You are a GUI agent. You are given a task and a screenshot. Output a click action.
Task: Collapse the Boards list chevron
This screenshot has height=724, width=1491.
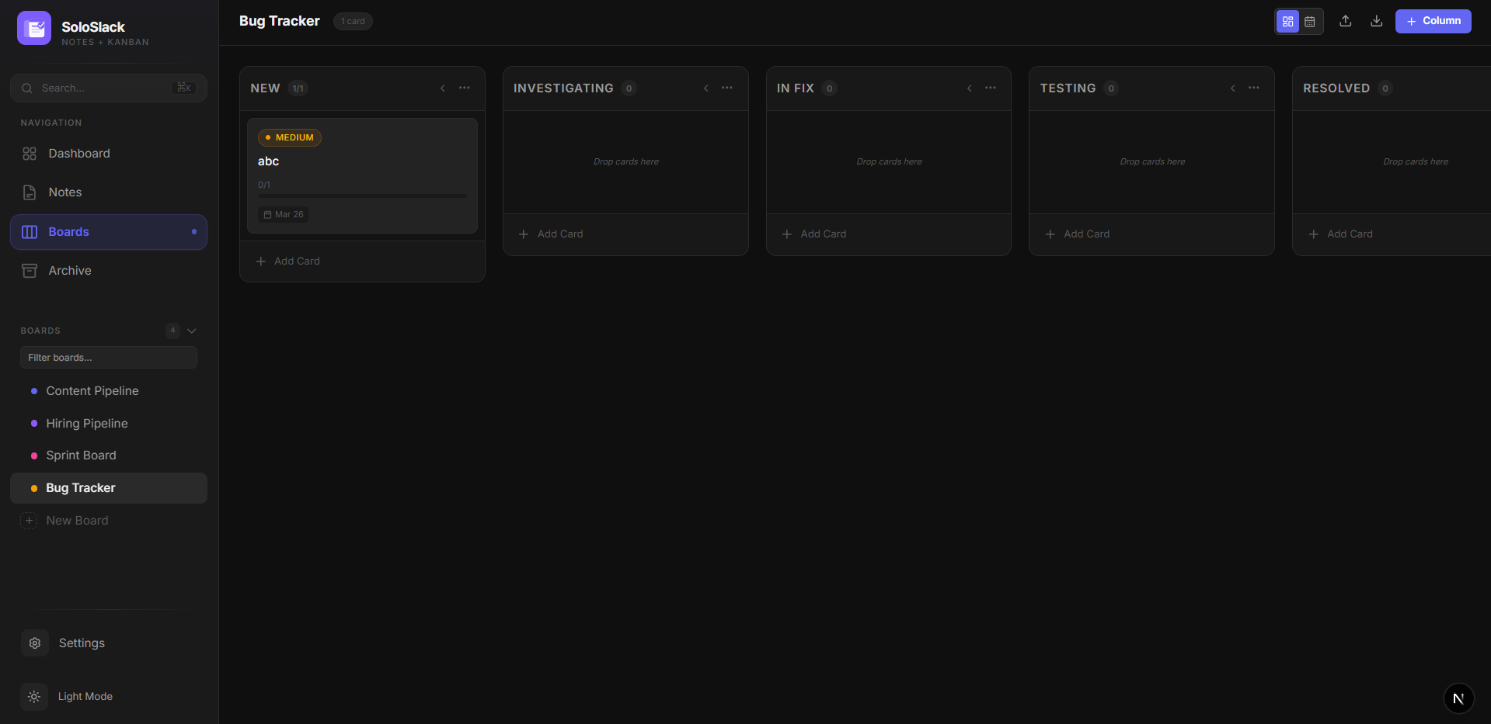click(x=192, y=331)
